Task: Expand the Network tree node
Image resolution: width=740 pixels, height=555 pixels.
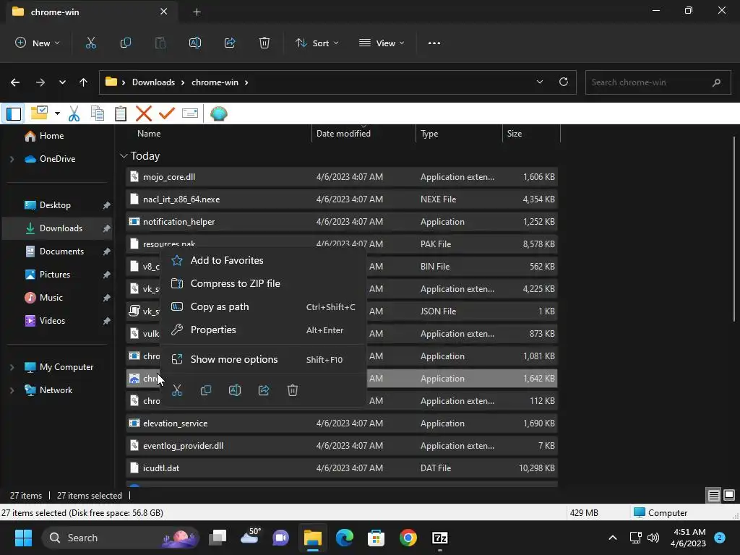Action: point(12,390)
